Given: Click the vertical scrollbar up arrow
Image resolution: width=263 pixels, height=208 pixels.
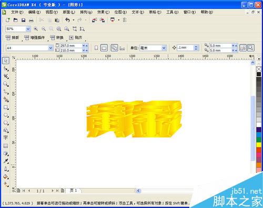Looking at the screenshot, I should coord(252,63).
